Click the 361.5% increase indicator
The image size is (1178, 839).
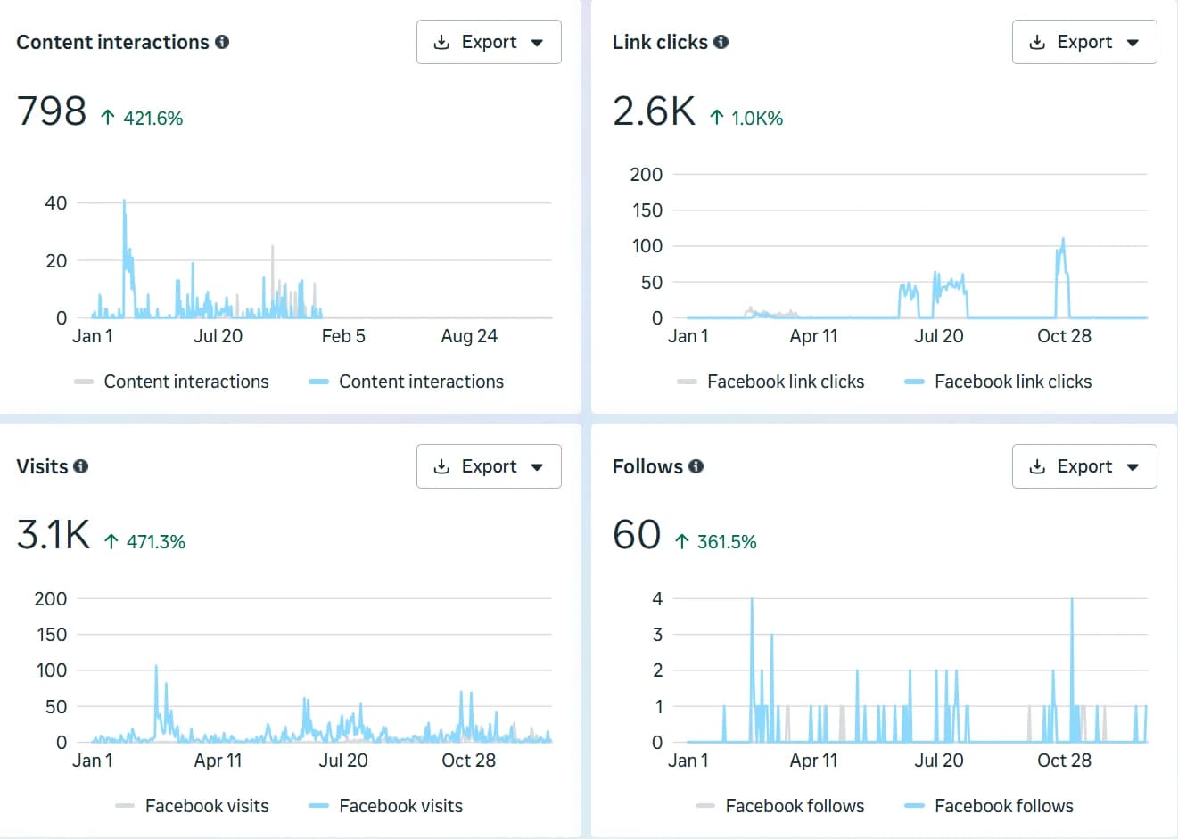715,541
